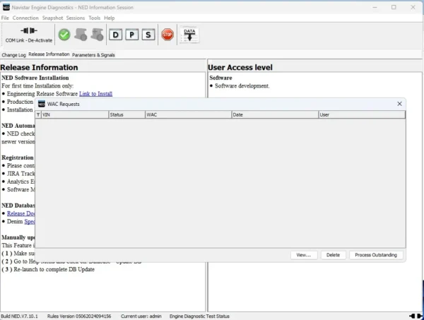Click the User Access level heading
This screenshot has height=320, width=424.
240,67
